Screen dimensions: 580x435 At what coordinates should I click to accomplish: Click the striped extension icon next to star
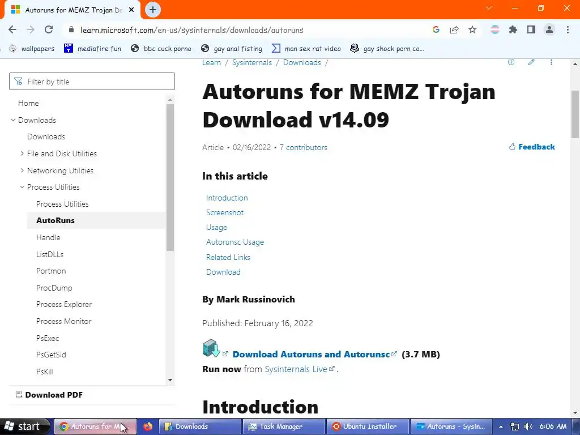[x=494, y=30]
